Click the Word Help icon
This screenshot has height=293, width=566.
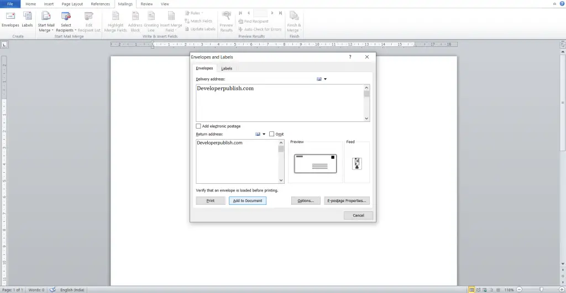(562, 4)
